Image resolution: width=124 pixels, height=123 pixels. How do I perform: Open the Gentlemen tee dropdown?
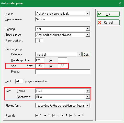(x=88, y=97)
